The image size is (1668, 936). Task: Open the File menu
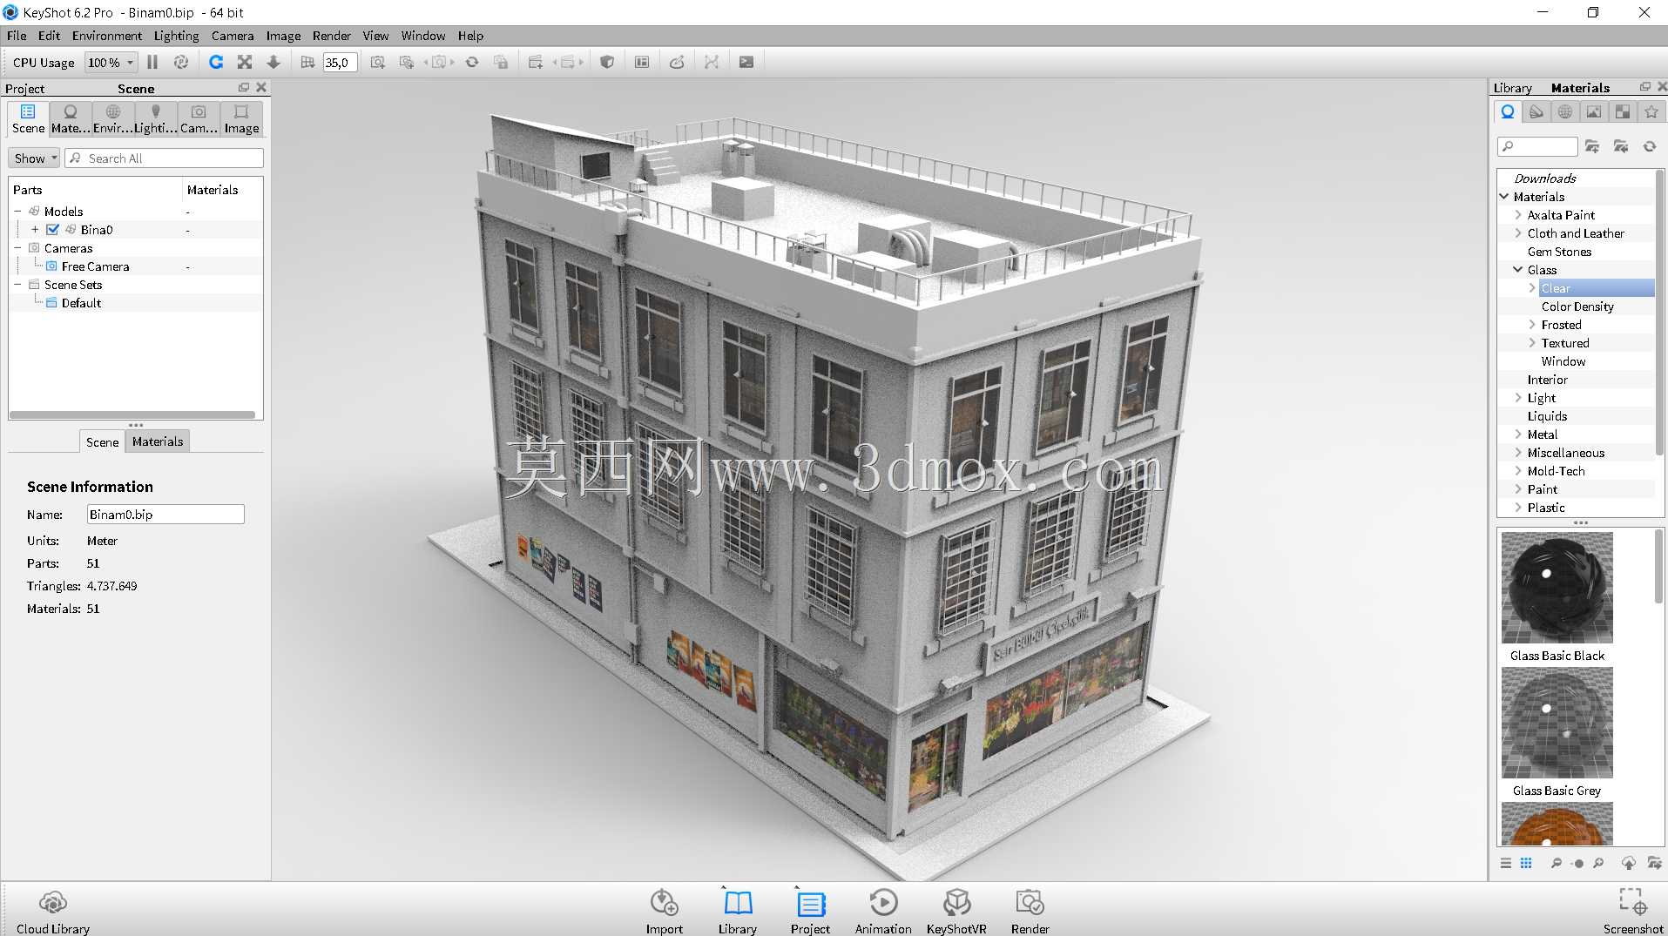point(17,36)
